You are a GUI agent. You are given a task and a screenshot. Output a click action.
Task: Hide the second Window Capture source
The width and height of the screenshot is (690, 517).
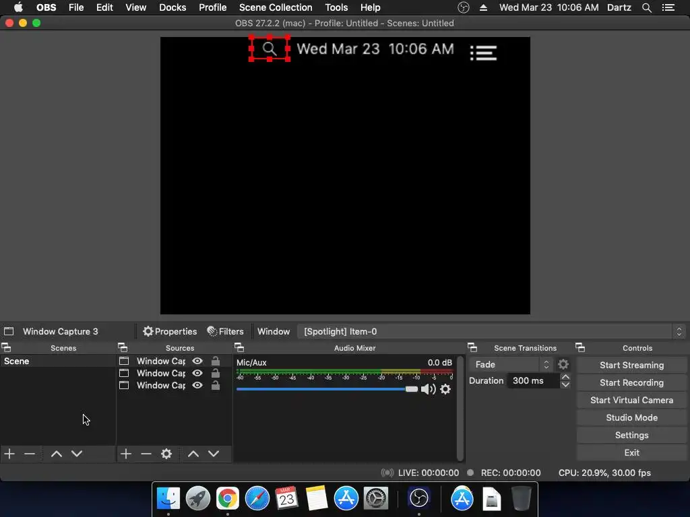click(197, 373)
